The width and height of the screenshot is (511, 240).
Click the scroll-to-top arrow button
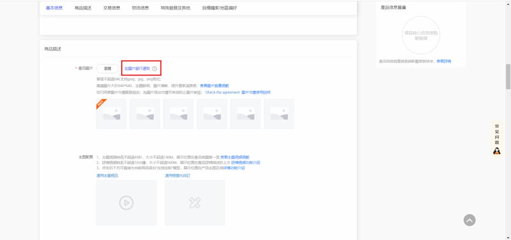tap(469, 220)
